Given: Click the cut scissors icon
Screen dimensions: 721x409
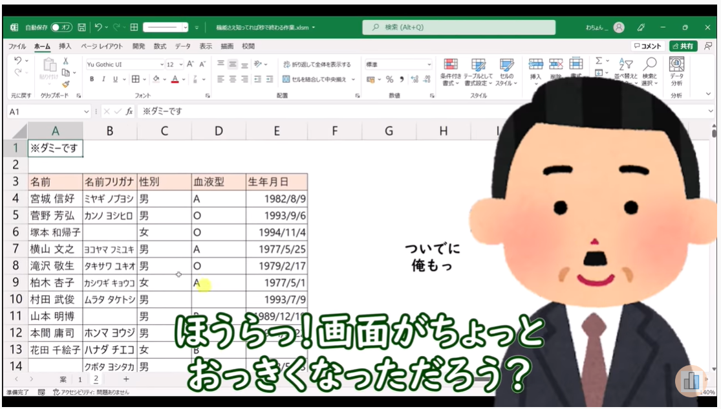Looking at the screenshot, I should coord(66,61).
